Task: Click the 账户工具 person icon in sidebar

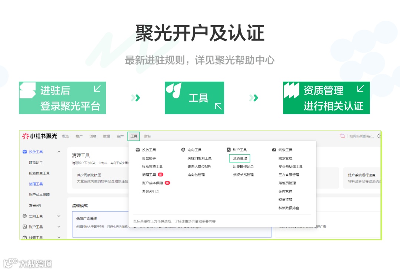Action: 25,227
